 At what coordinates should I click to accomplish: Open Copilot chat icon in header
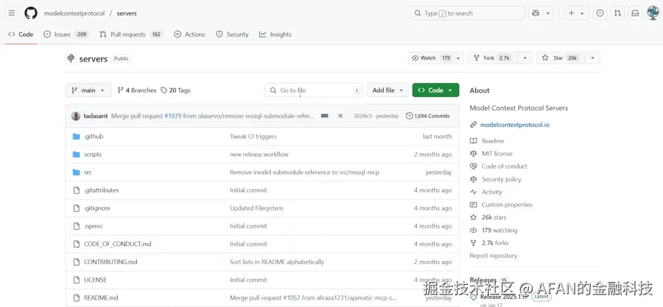536,13
